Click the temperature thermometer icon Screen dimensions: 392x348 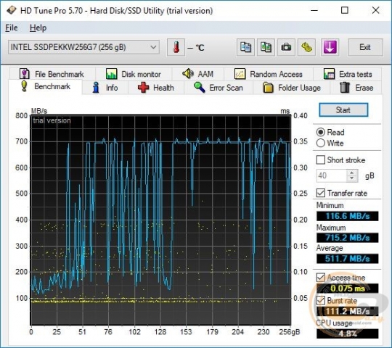[x=176, y=47]
